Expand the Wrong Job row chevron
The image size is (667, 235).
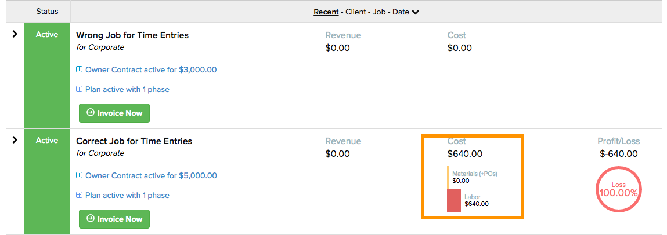[15, 34]
